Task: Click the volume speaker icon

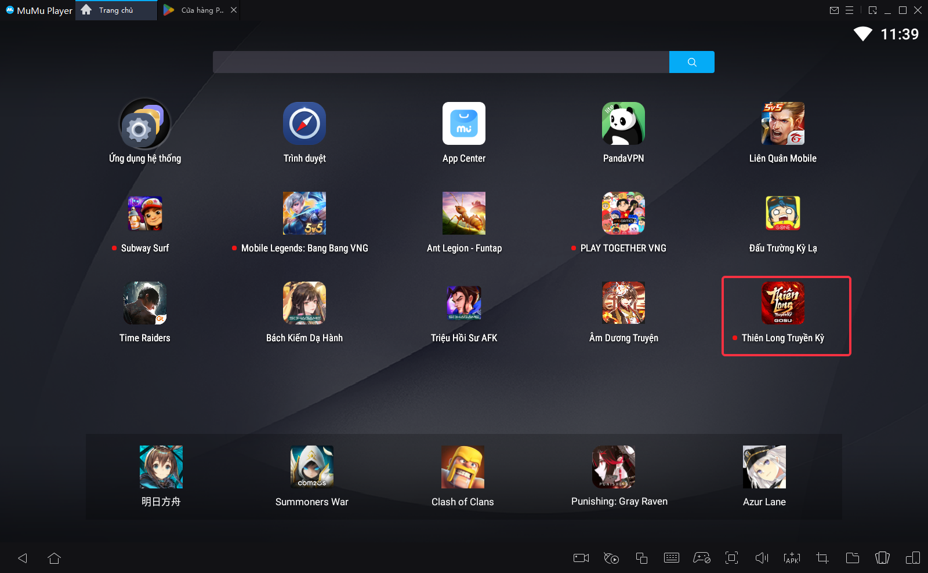Action: pos(762,558)
